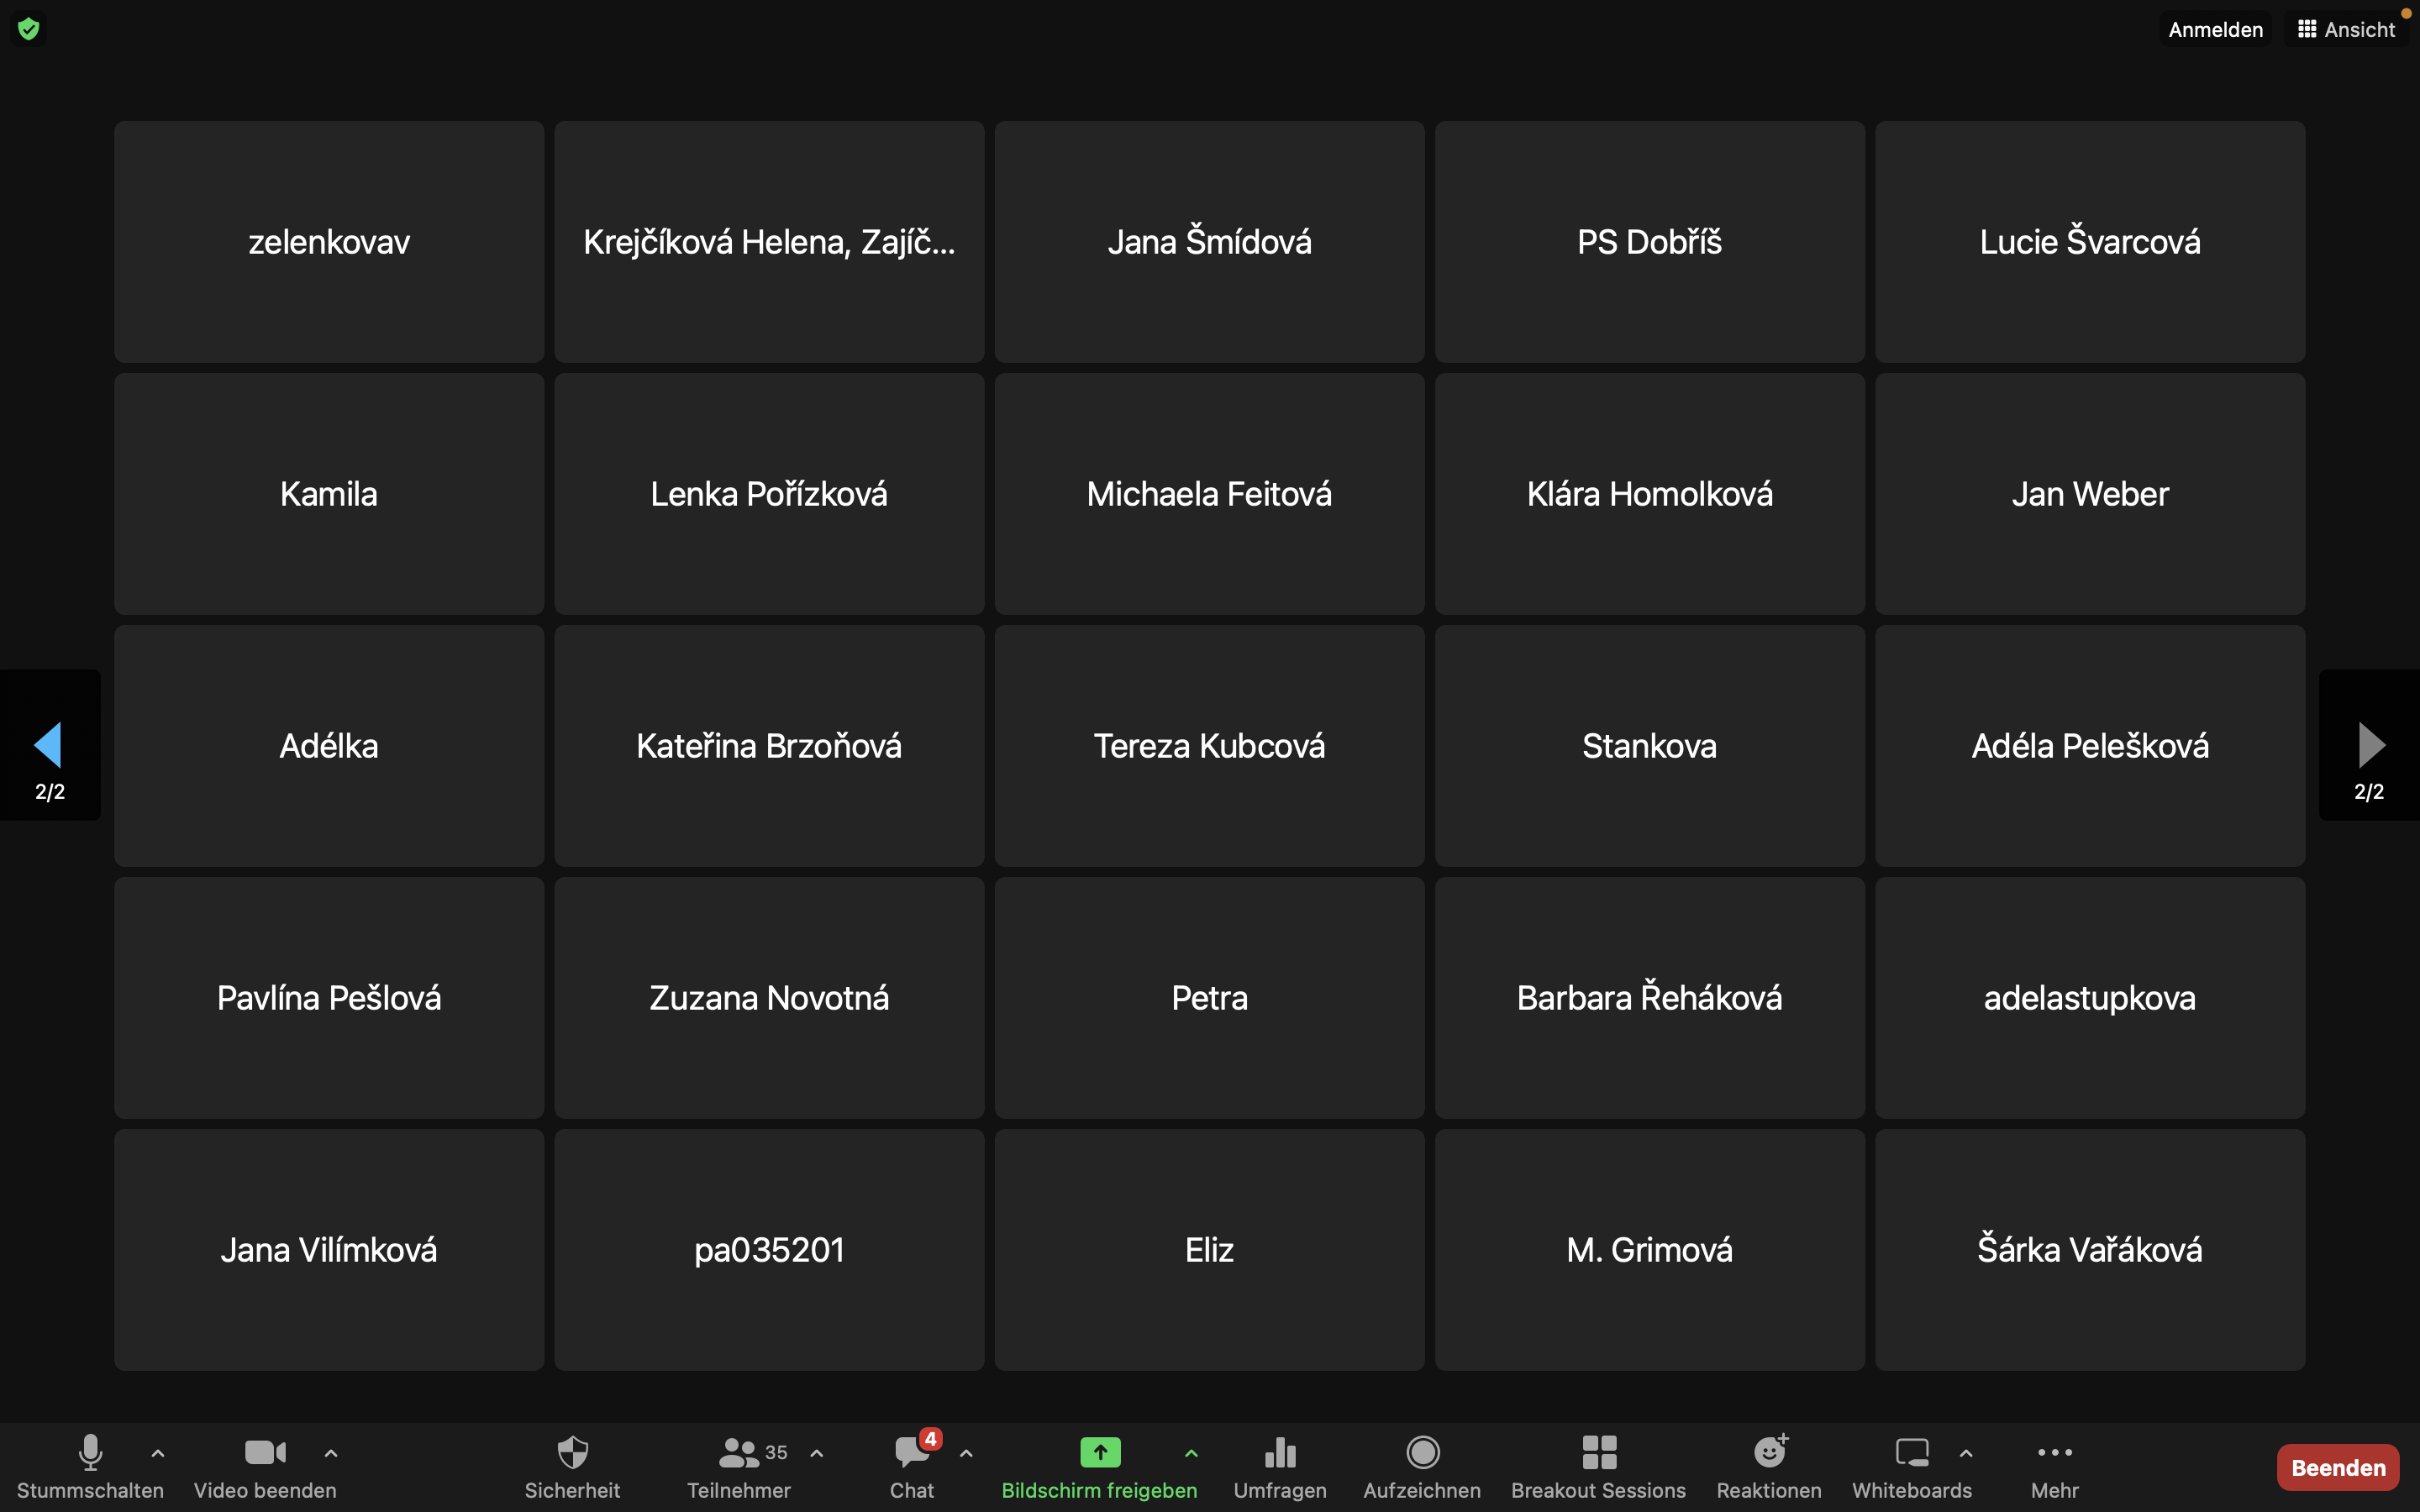Open the Teilnehmer participants panel
This screenshot has height=1512, width=2420.
(740, 1465)
